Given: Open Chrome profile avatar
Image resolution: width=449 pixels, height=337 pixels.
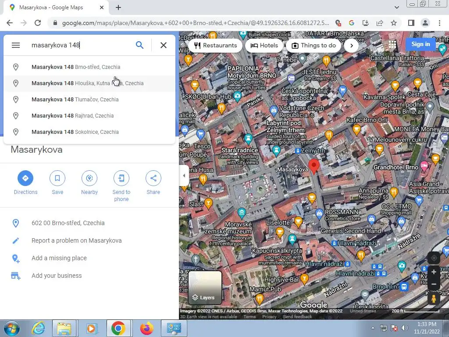Looking at the screenshot, I should (x=425, y=23).
